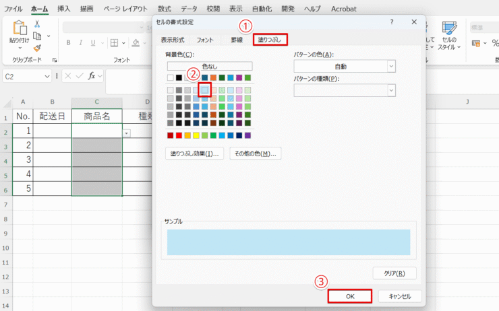Open the 挿入 ribbon tab
Viewport: 499px width, 311px height.
click(x=64, y=9)
